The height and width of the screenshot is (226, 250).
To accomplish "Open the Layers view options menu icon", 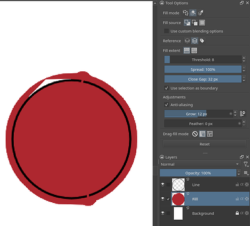I will pos(246,173).
